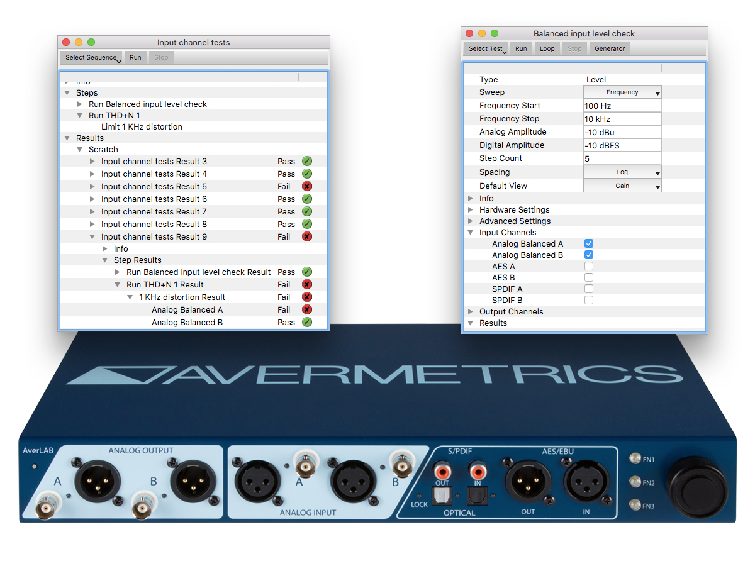Click the green pass icon for Result 3
755x566 pixels.
[x=307, y=161]
